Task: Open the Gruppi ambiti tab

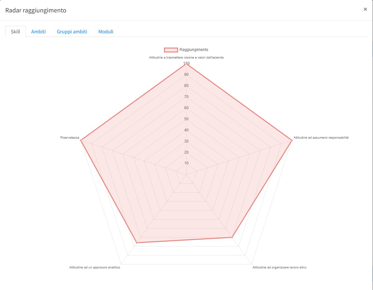Action: [72, 31]
